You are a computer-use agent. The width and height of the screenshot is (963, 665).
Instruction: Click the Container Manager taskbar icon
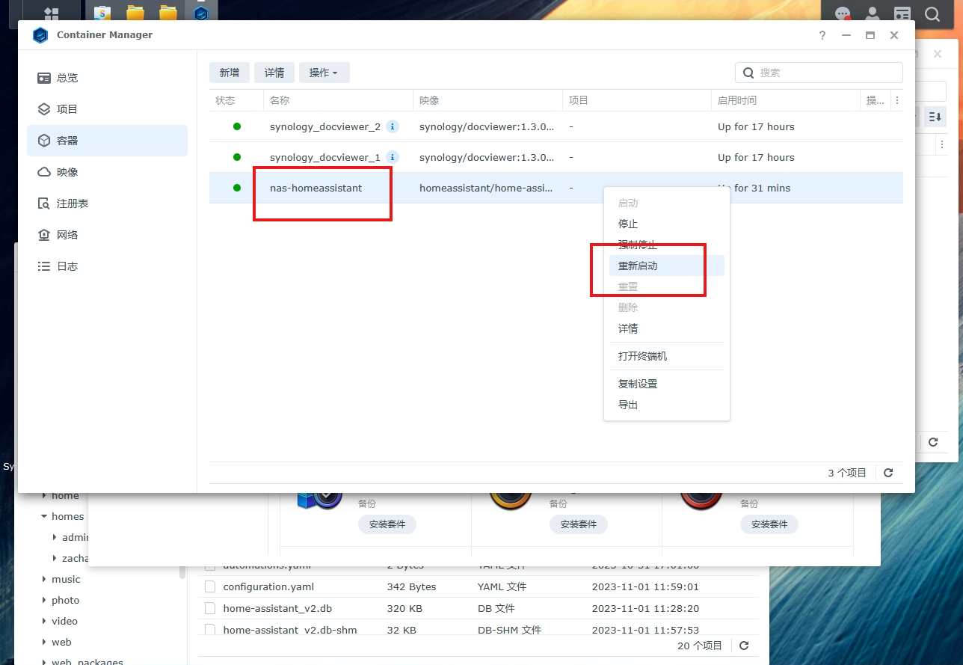pyautogui.click(x=201, y=13)
